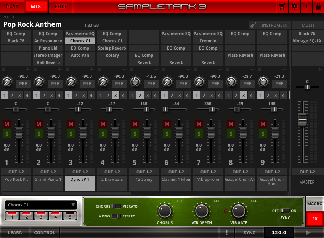This screenshot has height=238, width=324.
Task: Open the info icon
Action: (306, 6)
